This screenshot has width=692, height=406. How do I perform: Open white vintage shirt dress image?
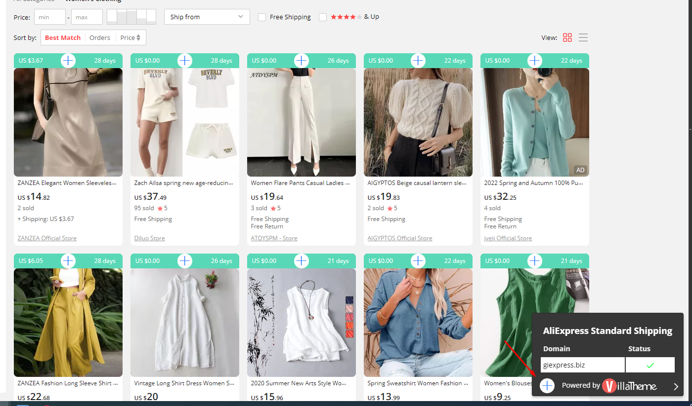(x=185, y=323)
